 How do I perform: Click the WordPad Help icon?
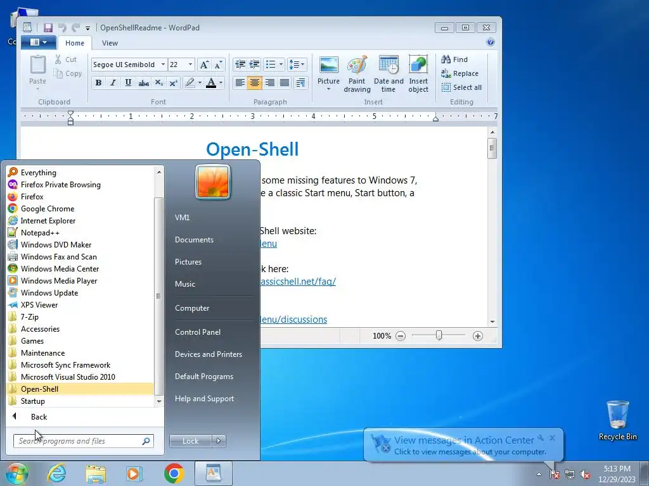pos(491,42)
